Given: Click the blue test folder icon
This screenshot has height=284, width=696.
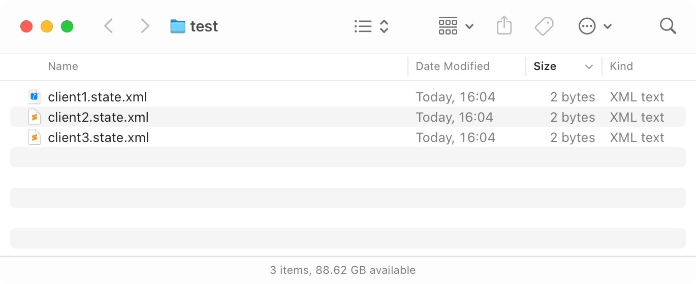Looking at the screenshot, I should pos(177,26).
